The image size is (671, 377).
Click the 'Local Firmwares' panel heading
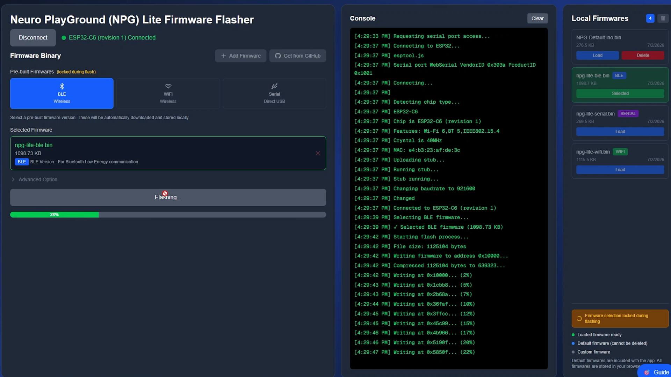[600, 19]
